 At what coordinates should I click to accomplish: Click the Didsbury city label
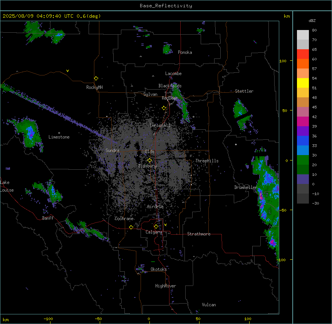(148, 166)
